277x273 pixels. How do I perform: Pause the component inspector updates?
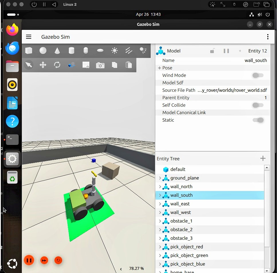(x=226, y=51)
